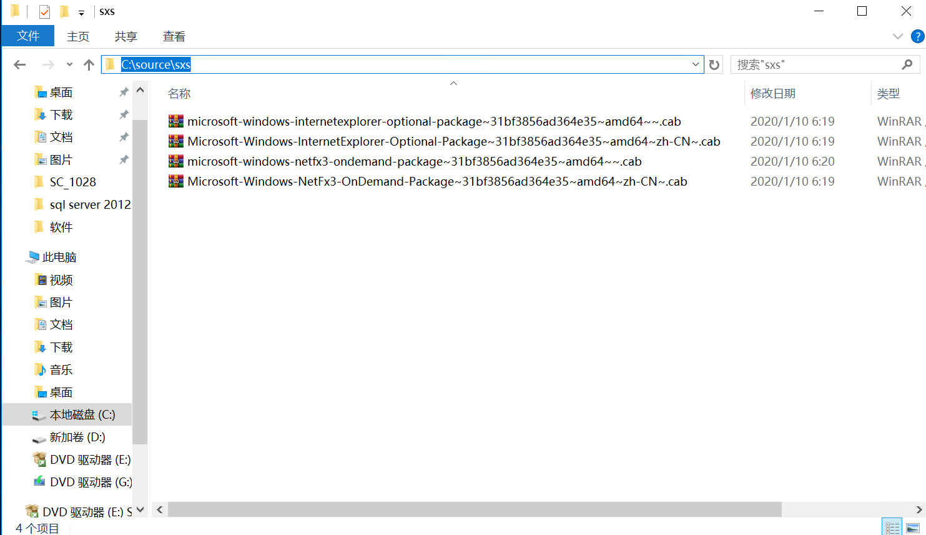Open the 软件 folder

61,227
